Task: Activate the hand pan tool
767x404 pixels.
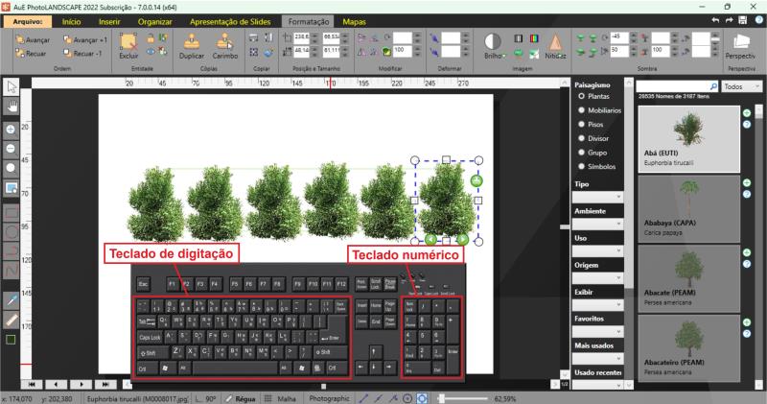Action: pyautogui.click(x=12, y=107)
